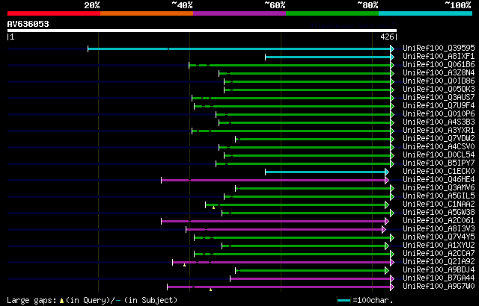479x306 pixels.
Task: Select the orange ~40% identity legend segment
Action: [147, 13]
